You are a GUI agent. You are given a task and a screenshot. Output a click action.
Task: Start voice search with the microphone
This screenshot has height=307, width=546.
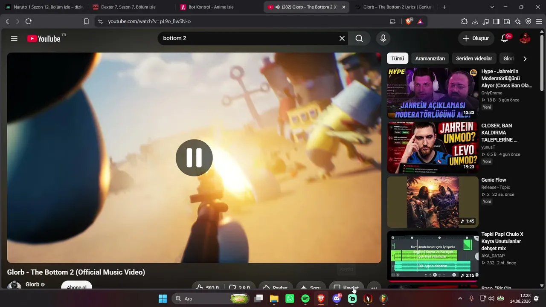point(383,38)
